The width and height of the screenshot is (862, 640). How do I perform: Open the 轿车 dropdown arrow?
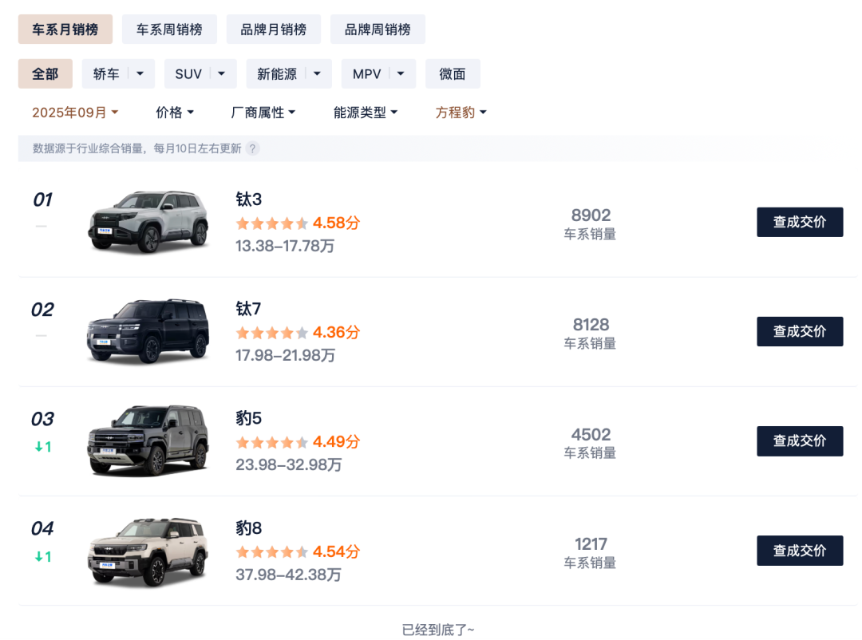(x=140, y=74)
